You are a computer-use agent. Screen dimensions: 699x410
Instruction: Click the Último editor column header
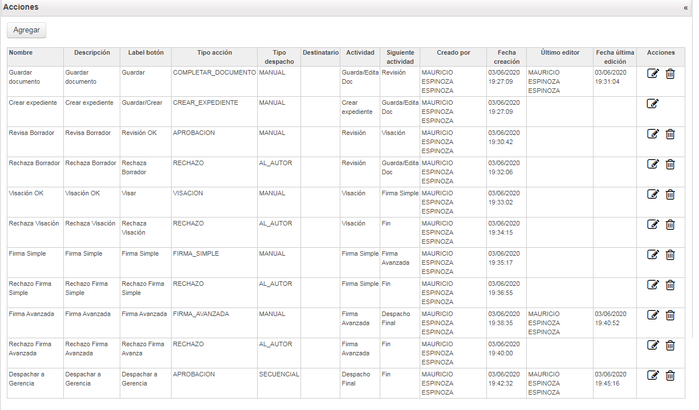pos(560,57)
